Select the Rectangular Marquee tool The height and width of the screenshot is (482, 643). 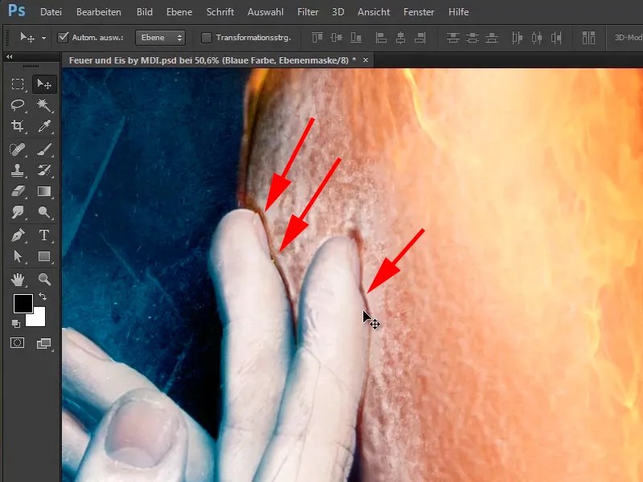(x=17, y=84)
